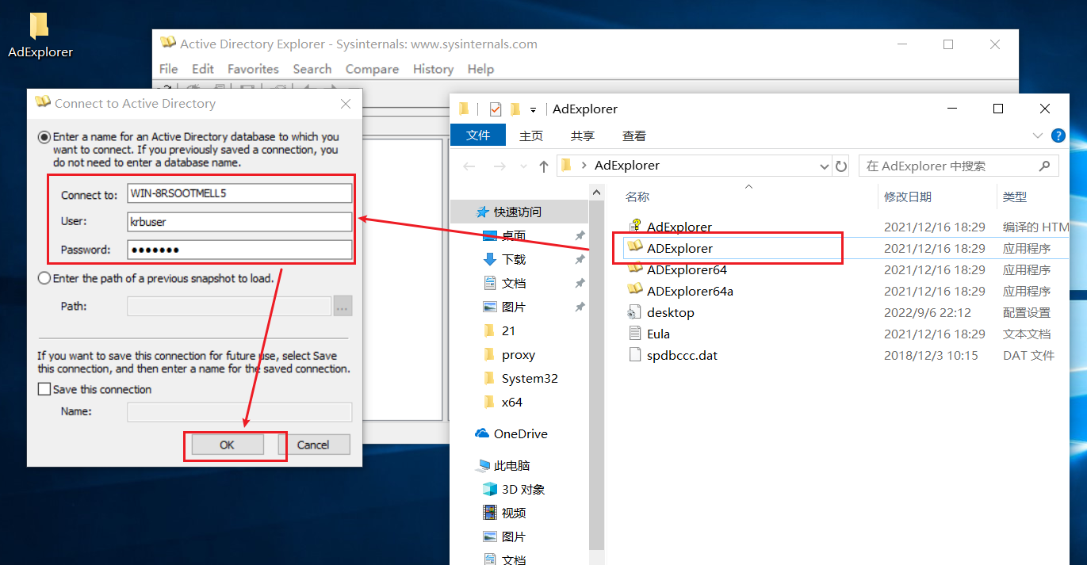Open the 主页 tab in Explorer ribbon

(x=531, y=136)
